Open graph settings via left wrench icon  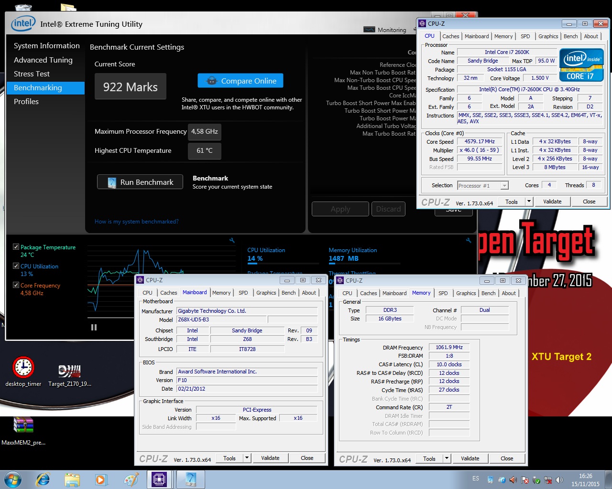[x=232, y=241]
